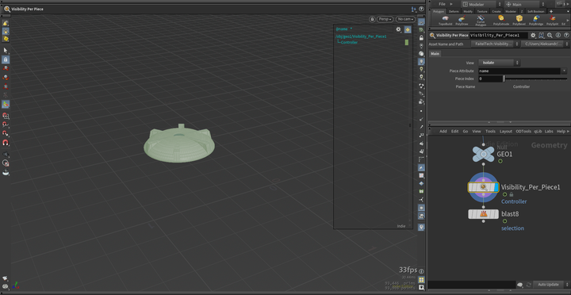Select the Visibility_Per_Piece1 node
Screen dimensions: 571x295
coord(483,187)
